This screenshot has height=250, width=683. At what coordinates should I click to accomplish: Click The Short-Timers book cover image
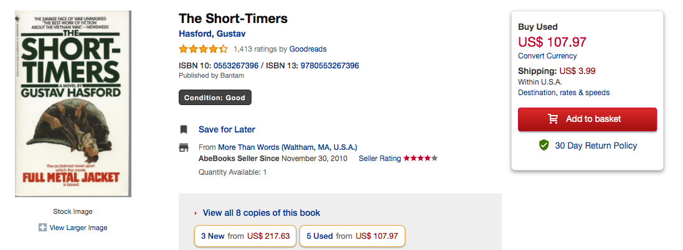(x=73, y=103)
